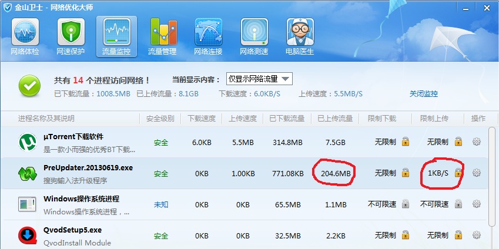
Task: Toggle download limit lock for PreUpdater.20130619.exe
Action: pyautogui.click(x=406, y=173)
